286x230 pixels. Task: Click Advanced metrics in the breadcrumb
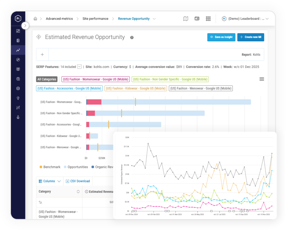(x=59, y=18)
